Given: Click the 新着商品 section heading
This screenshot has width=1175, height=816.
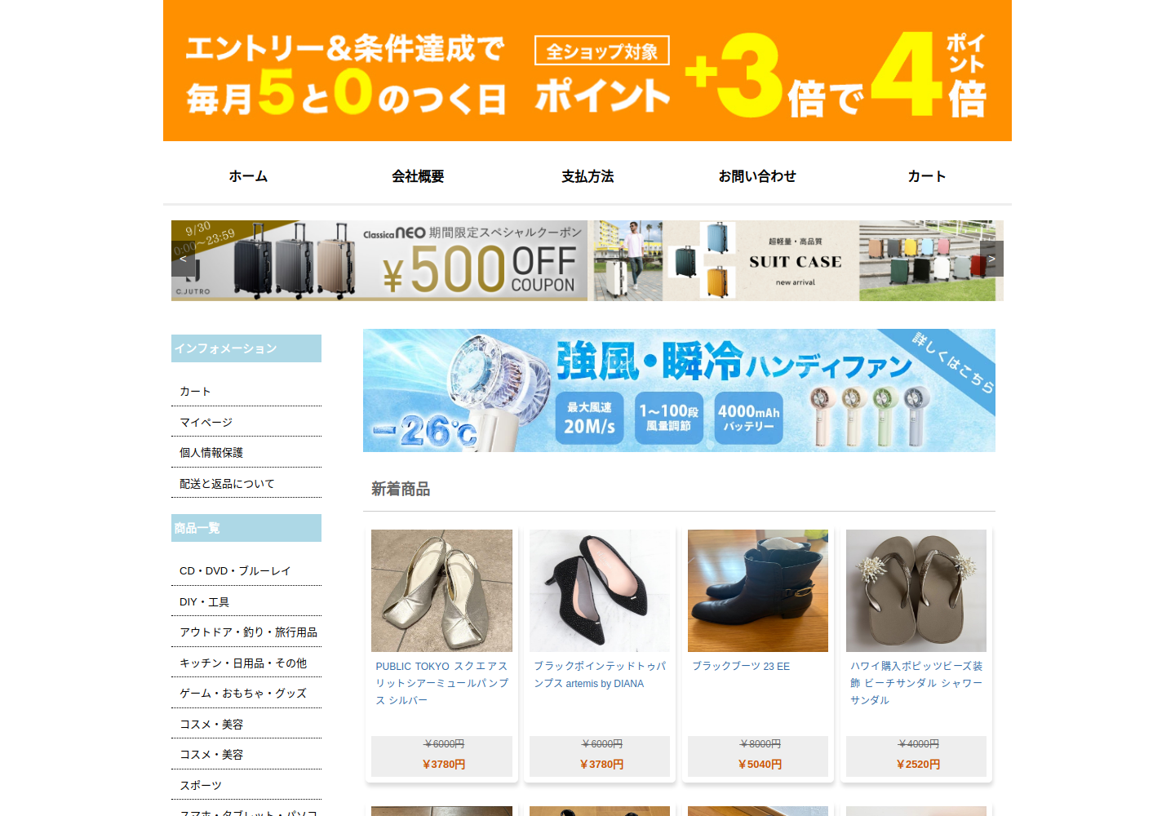Looking at the screenshot, I should tap(401, 489).
